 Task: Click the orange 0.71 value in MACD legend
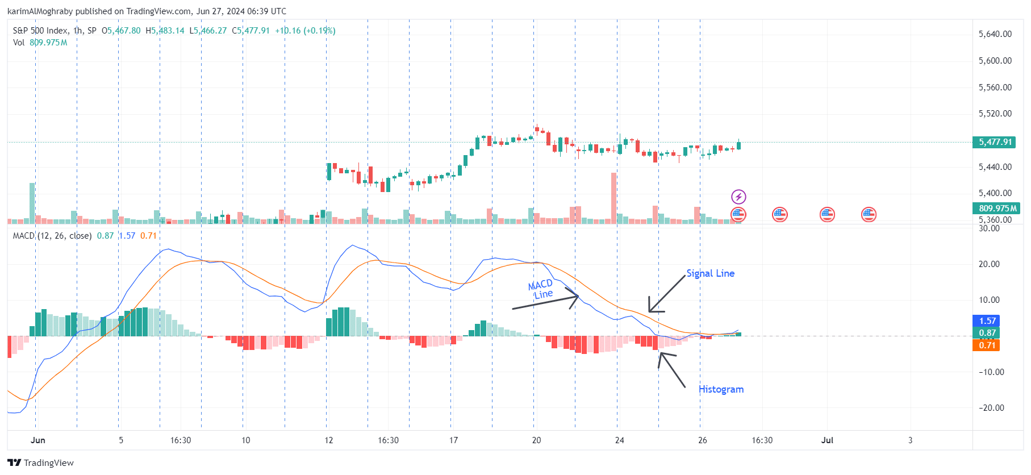(148, 236)
